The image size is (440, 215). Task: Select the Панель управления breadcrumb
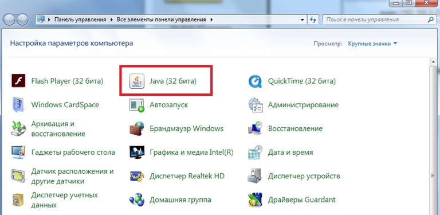point(80,19)
